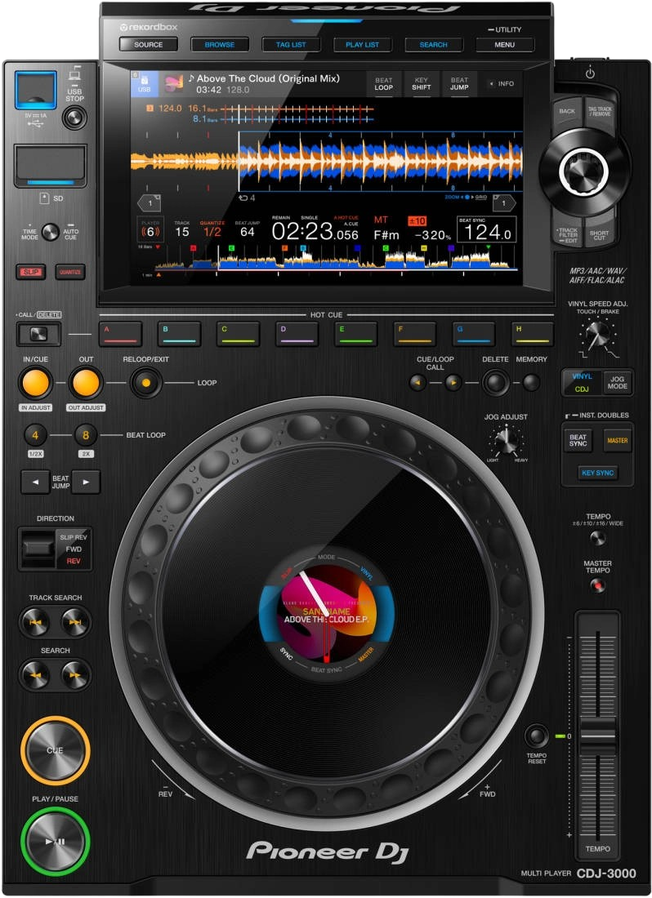Open the INFO panel on screen
The width and height of the screenshot is (652, 898).
pyautogui.click(x=502, y=83)
